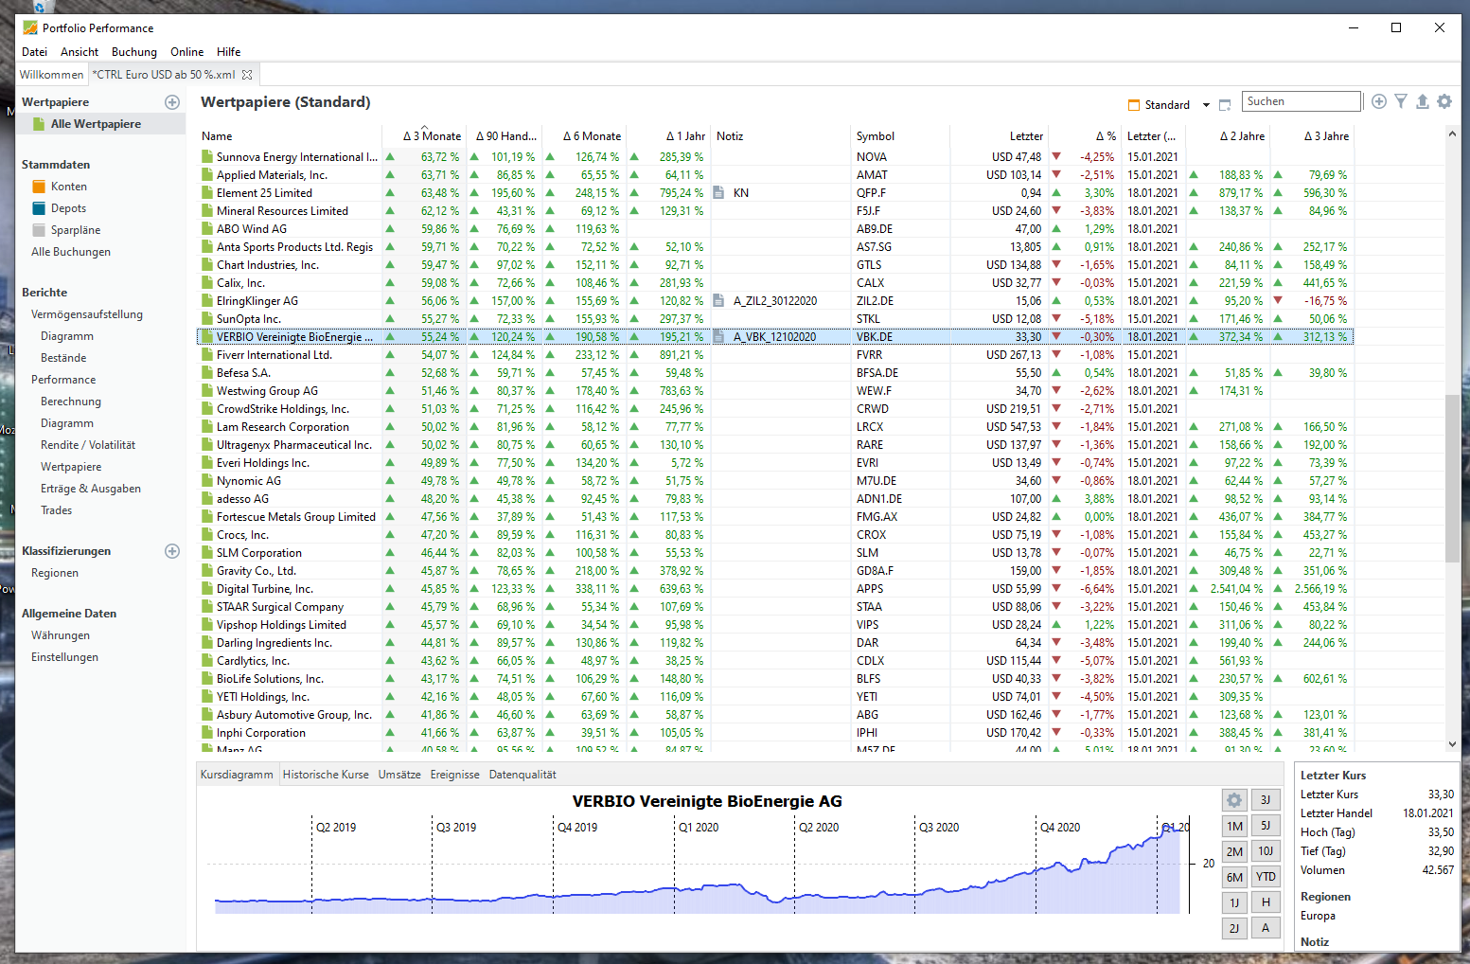
Task: Open Einstellungen in the sidebar
Action: click(64, 657)
